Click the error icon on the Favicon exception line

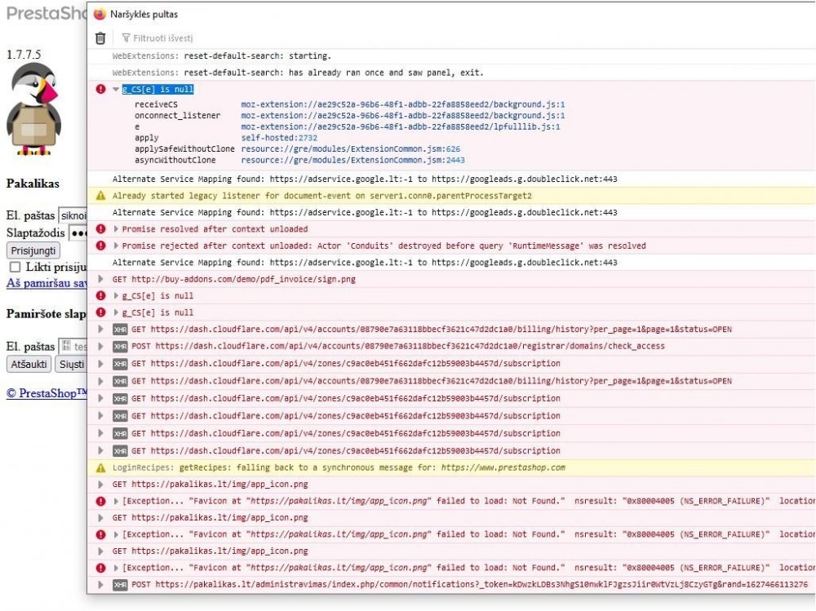(99, 501)
